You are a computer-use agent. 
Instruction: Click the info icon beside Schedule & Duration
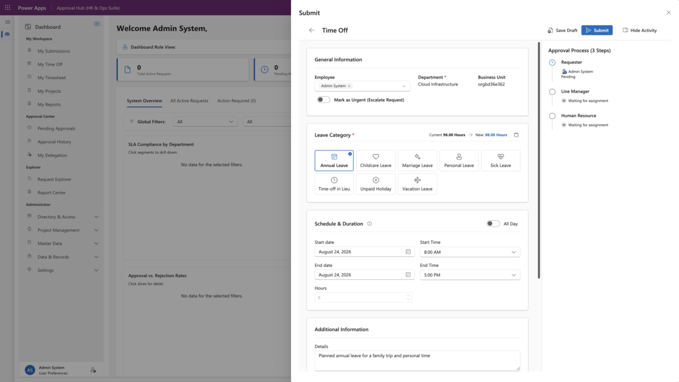[x=370, y=223]
